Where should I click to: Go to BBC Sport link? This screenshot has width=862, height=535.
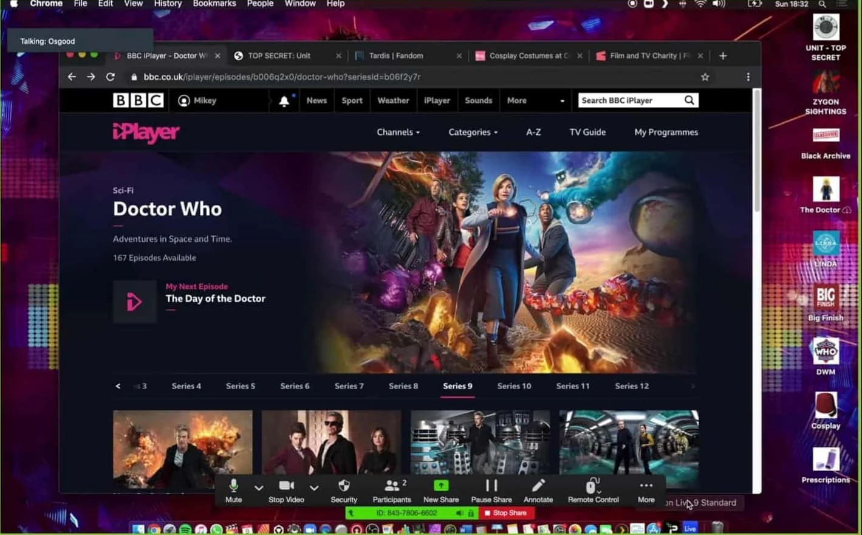[352, 101]
